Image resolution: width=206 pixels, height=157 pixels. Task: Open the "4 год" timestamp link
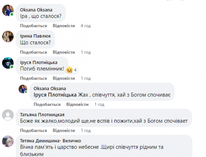coord(85,26)
